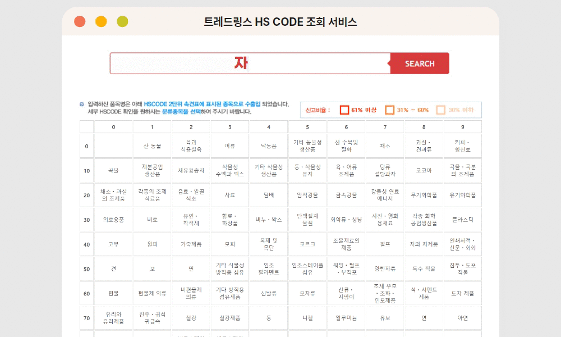Click the pale 30% 이하 legend box
The image size is (561, 337).
[441, 110]
